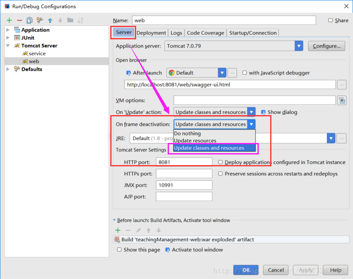Toggle the Share checkbox
This screenshot has width=353, height=279.
point(330,20)
